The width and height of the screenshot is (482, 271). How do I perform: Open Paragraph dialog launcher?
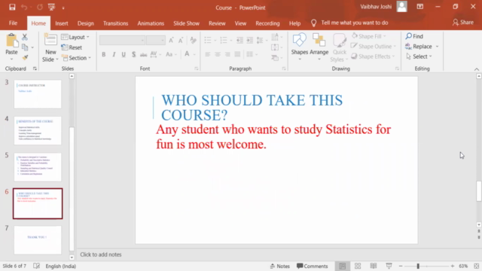pyautogui.click(x=284, y=69)
